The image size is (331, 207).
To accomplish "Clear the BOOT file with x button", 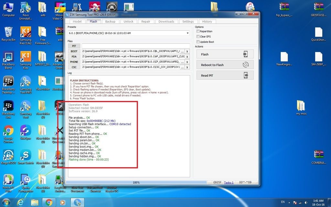I will pos(187,51).
